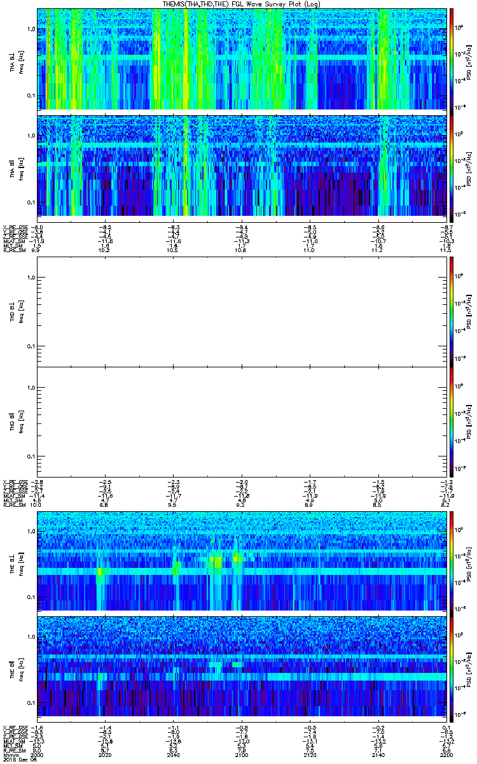Click the "1.0" frequency tick on the THA B⊥ panel
This screenshot has height=764, width=477.
pos(31,29)
